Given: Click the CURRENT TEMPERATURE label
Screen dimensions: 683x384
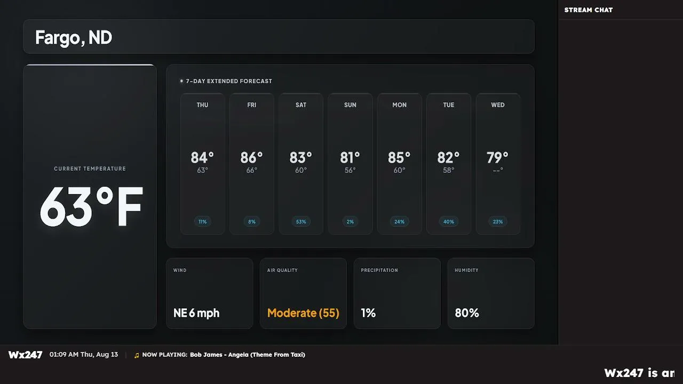Looking at the screenshot, I should [x=90, y=169].
